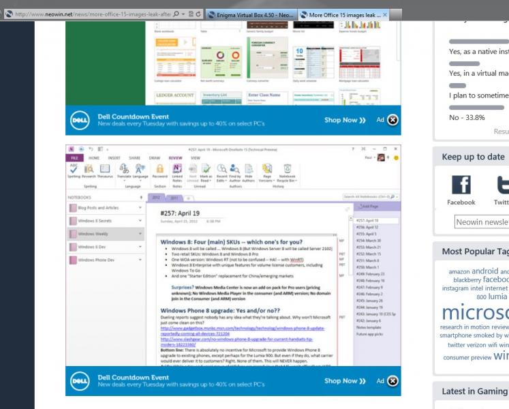Click the OneNote page vertical scrollbar
Image resolution: width=509 pixels, height=409 pixels.
(351, 246)
